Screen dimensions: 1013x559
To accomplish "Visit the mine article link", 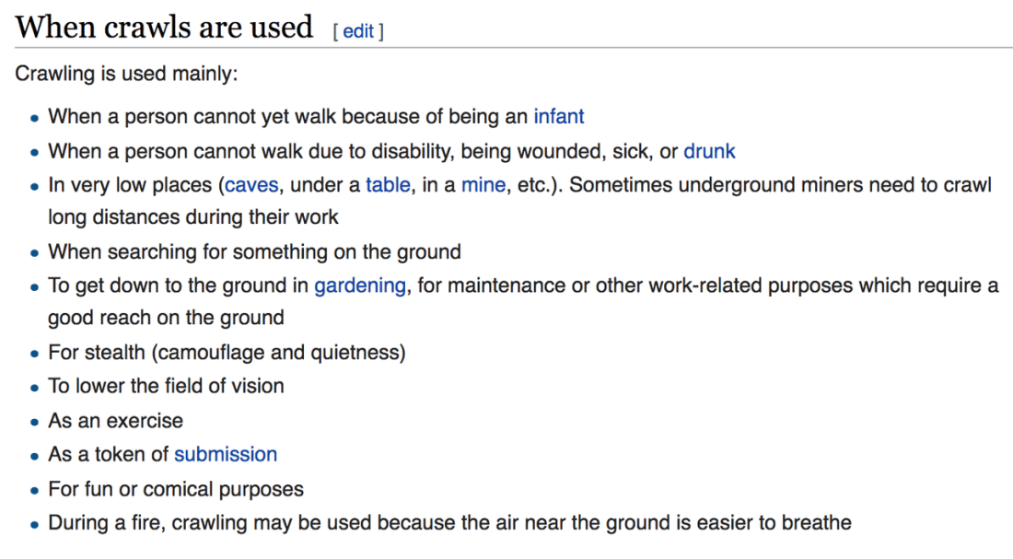I will [x=483, y=185].
